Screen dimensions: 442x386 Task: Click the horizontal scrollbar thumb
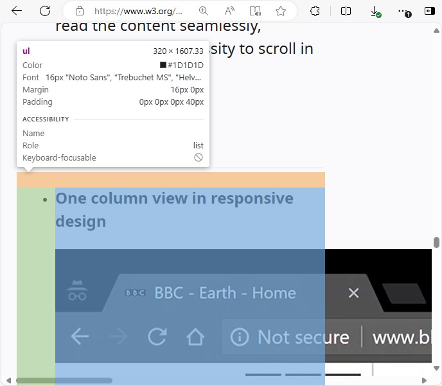[x=64, y=381]
